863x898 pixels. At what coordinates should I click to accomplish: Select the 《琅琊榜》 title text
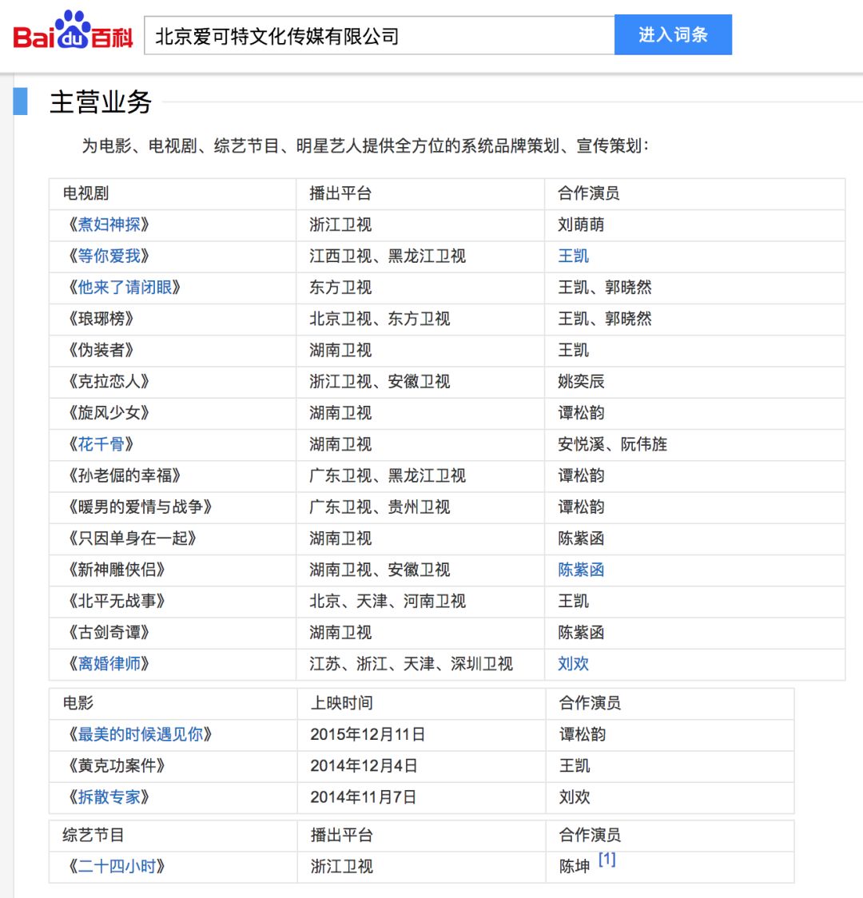101,318
